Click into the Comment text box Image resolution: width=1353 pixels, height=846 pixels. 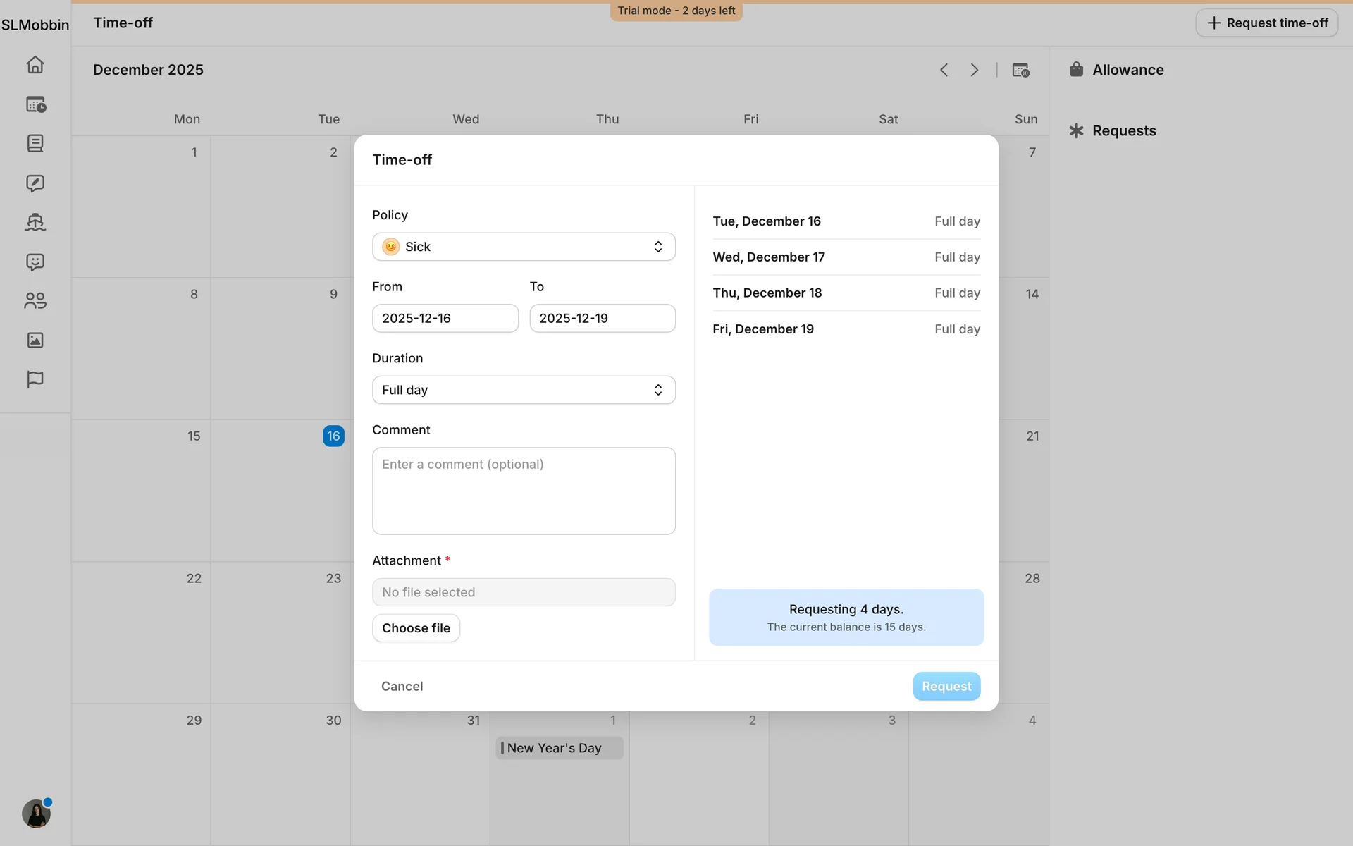click(524, 491)
